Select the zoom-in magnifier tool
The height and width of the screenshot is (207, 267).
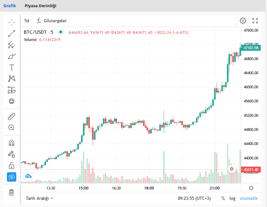click(12, 127)
